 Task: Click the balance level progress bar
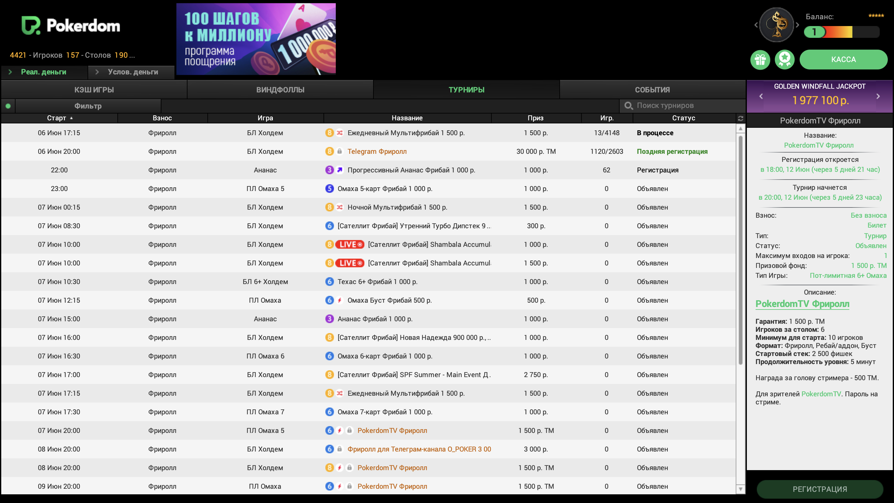point(842,32)
